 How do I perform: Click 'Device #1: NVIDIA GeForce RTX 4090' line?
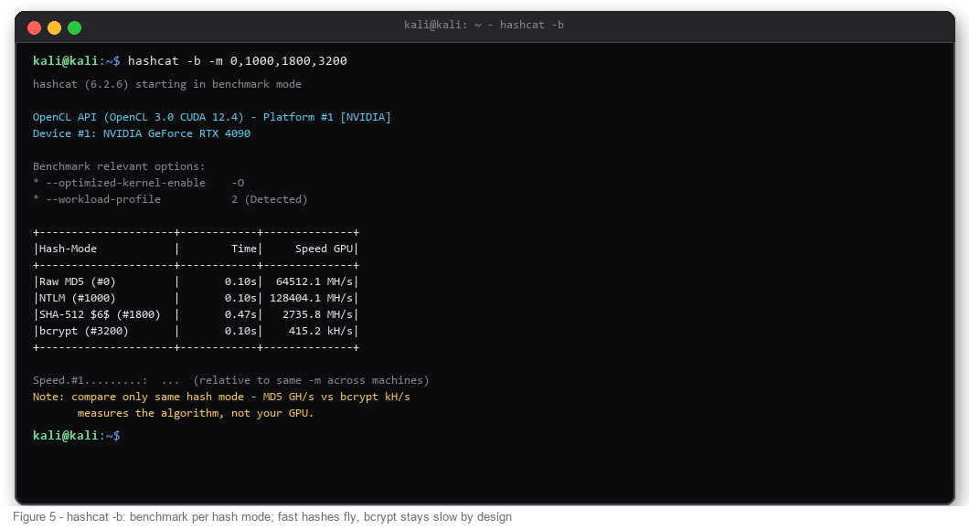click(x=142, y=133)
